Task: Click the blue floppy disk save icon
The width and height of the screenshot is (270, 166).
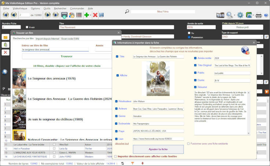Action: [101, 15]
